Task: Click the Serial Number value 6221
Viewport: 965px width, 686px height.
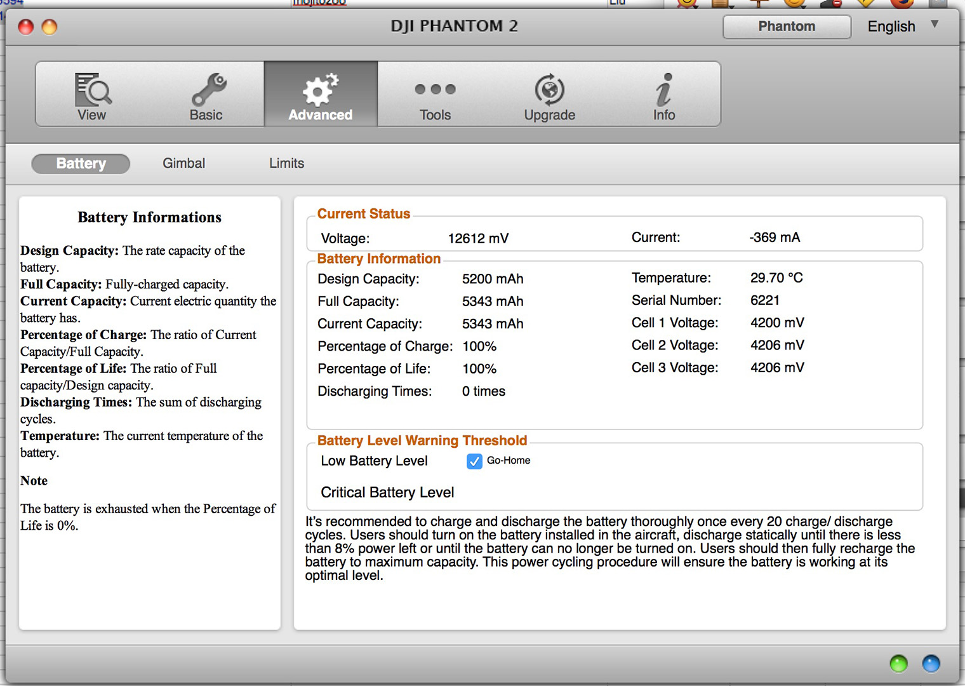Action: pyautogui.click(x=764, y=300)
